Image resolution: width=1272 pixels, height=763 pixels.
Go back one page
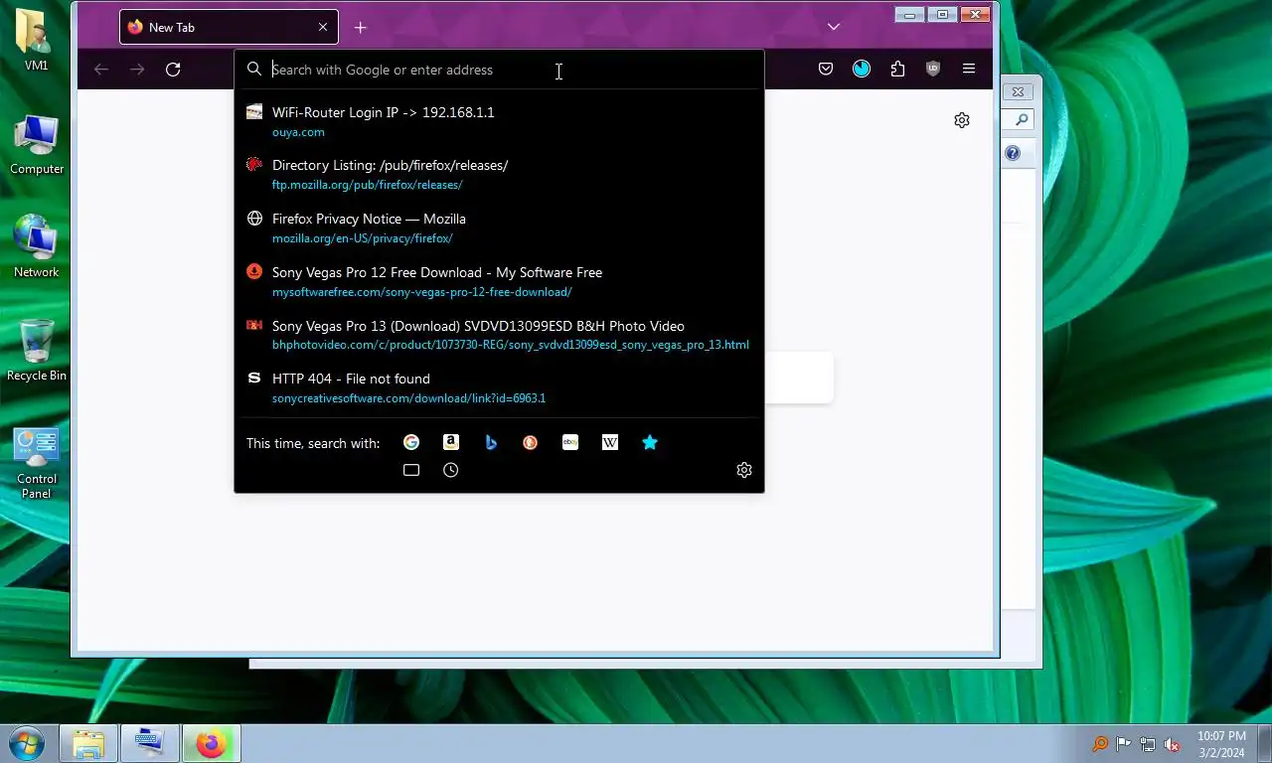[101, 70]
